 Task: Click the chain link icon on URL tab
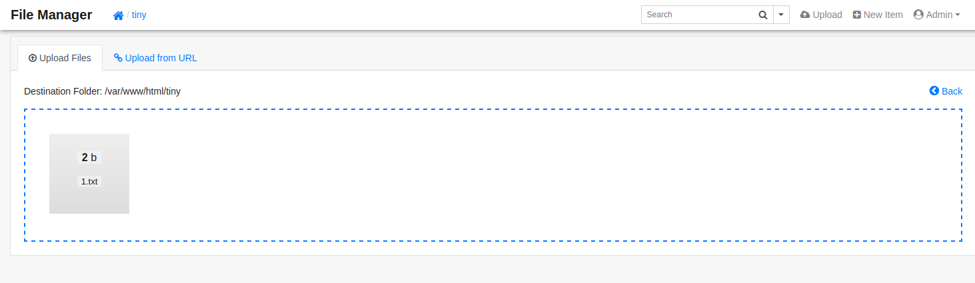coord(118,58)
